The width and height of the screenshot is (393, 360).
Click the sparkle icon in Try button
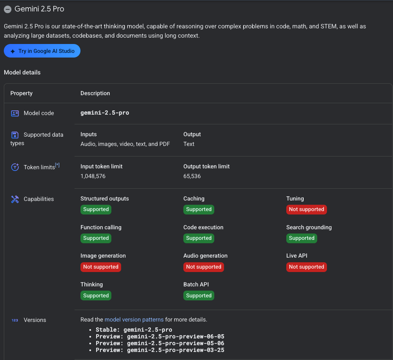(x=13, y=51)
